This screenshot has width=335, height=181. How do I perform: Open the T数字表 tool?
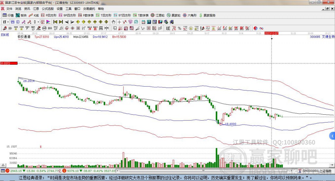(141, 15)
